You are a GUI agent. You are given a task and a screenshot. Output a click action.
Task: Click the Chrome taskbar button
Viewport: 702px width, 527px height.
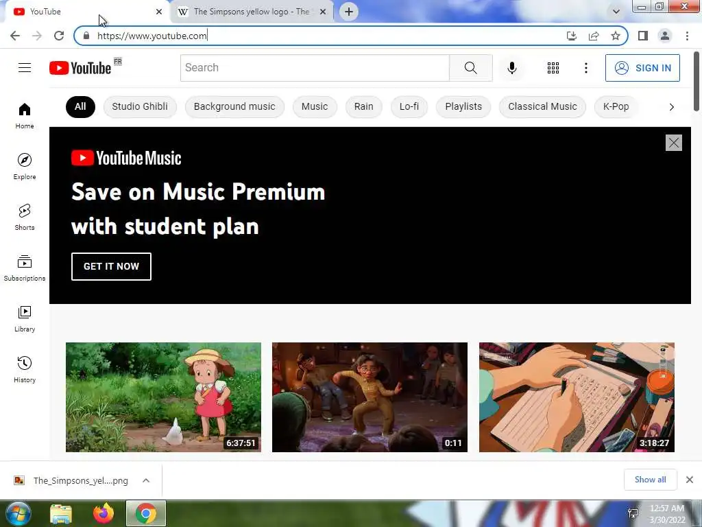pos(146,513)
